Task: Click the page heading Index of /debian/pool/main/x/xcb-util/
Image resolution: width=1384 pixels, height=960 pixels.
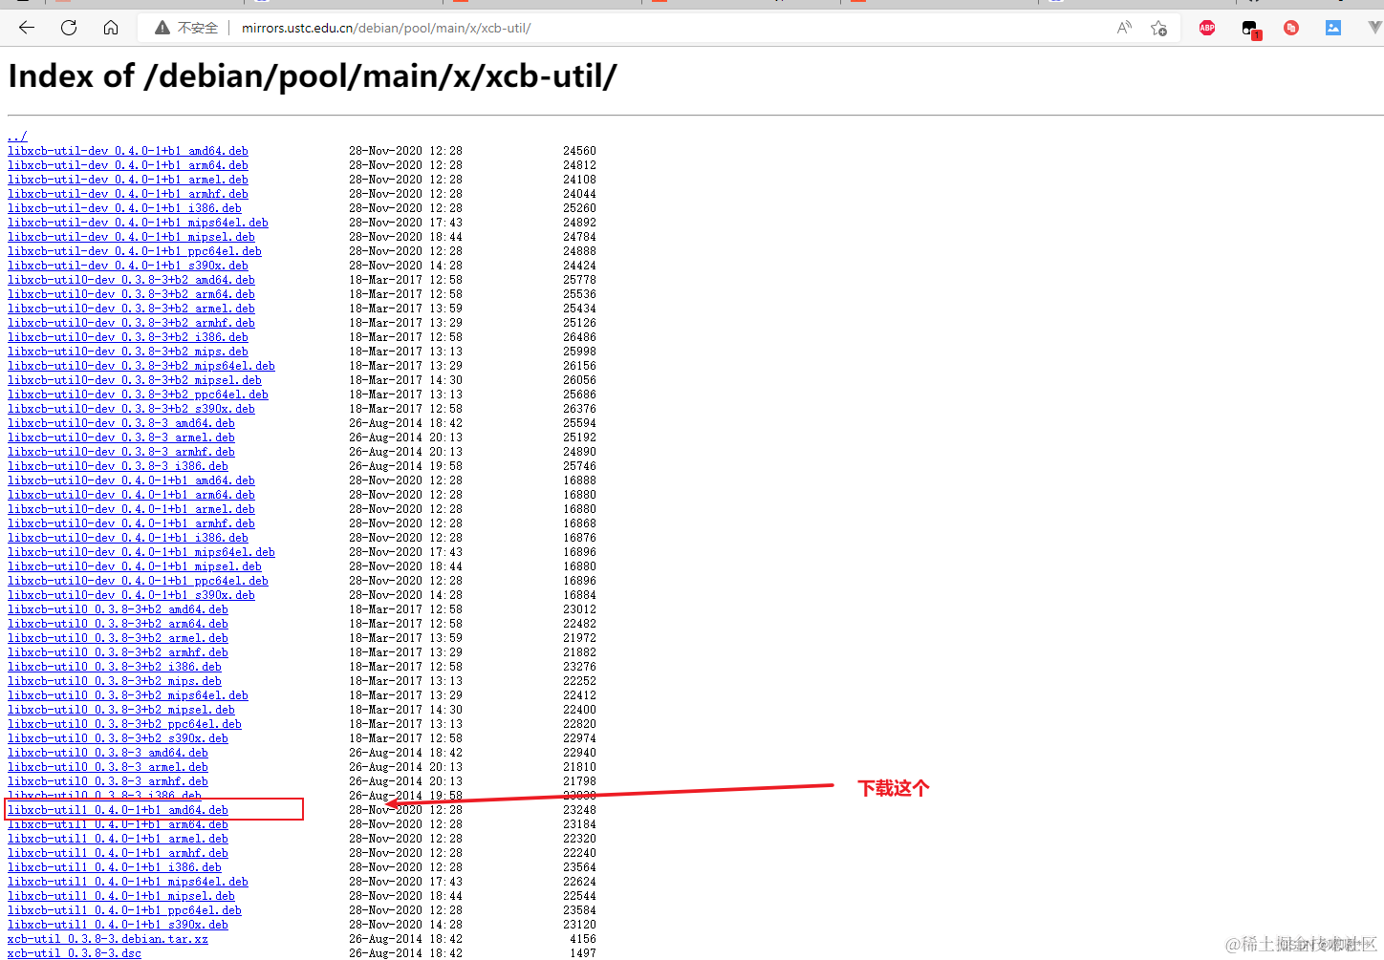Action: coord(313,76)
